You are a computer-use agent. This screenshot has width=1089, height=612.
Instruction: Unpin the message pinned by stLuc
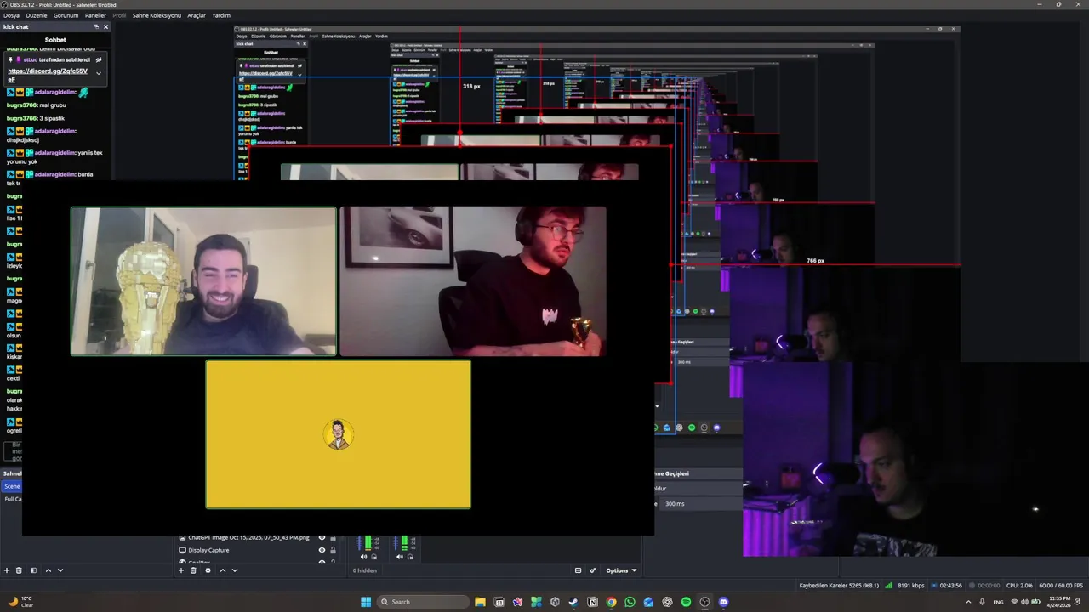99,59
